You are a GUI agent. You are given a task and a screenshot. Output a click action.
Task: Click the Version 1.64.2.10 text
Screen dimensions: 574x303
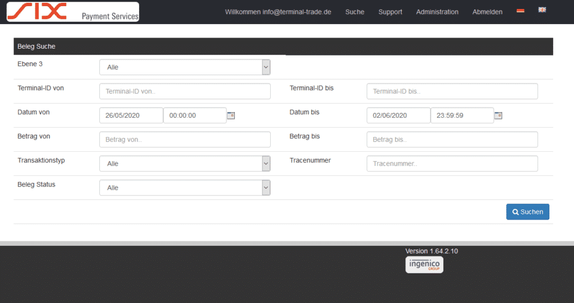pos(432,251)
